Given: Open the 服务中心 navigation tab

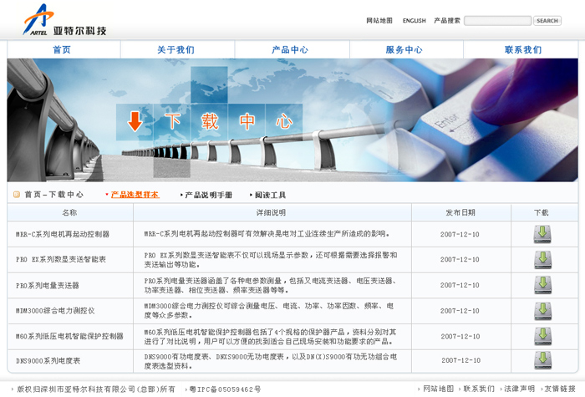Looking at the screenshot, I should pos(404,49).
